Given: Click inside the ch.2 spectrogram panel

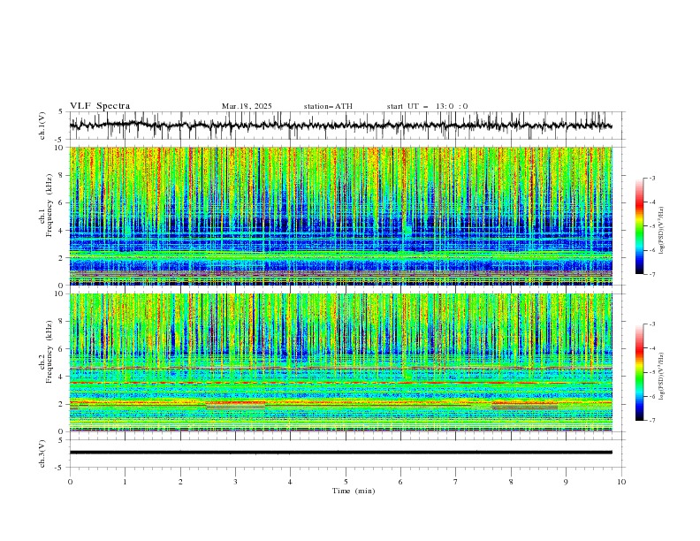Looking at the screenshot, I should pos(340,362).
